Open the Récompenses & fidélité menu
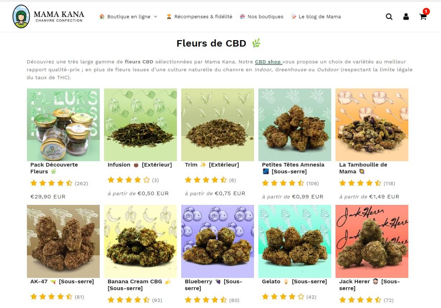Screen dimensions: 441x308 203,16
